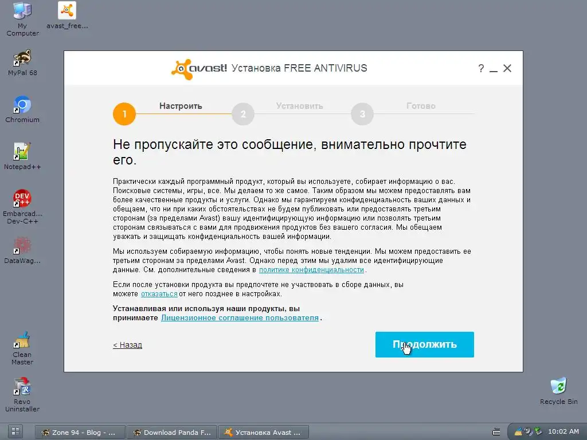This screenshot has width=587, height=440.
Task: Switch to 'Установка Avast' taskbar item
Action: click(x=264, y=432)
